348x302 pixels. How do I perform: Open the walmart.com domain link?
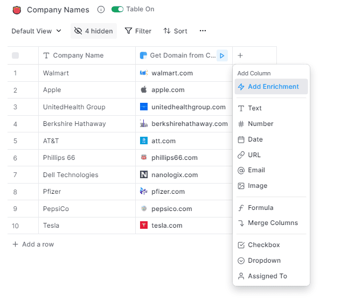[172, 73]
